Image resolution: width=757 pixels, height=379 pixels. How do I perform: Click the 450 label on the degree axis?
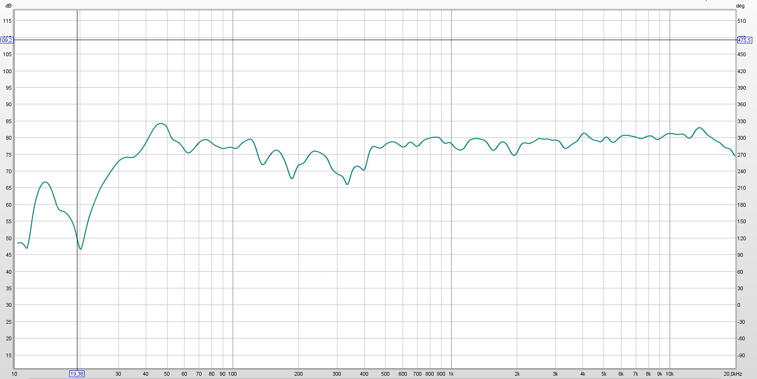[742, 54]
